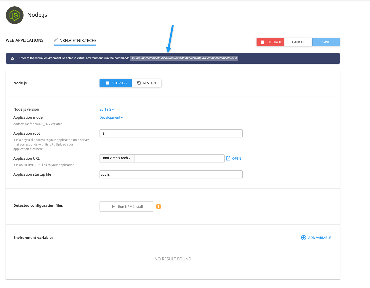The width and height of the screenshot is (370, 288).
Task: Click the Detected configuration files label
Action: [38, 205]
